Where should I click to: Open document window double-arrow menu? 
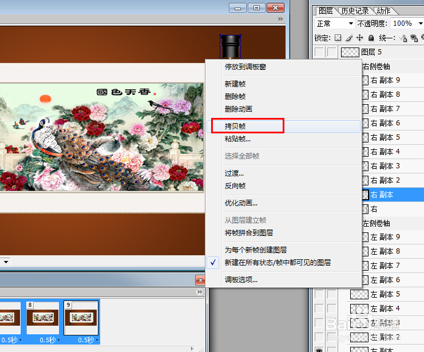point(280,19)
